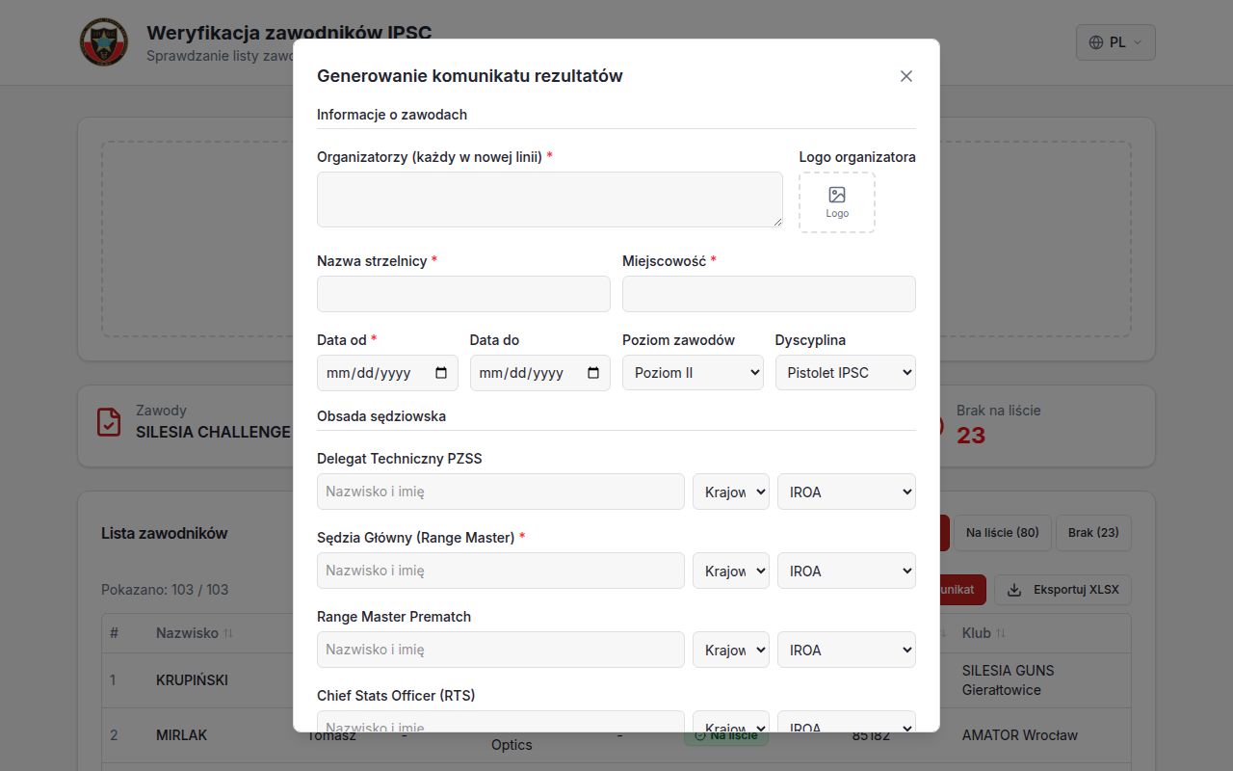Click the Pokazano: 103 / 103 counter text

pos(165,590)
